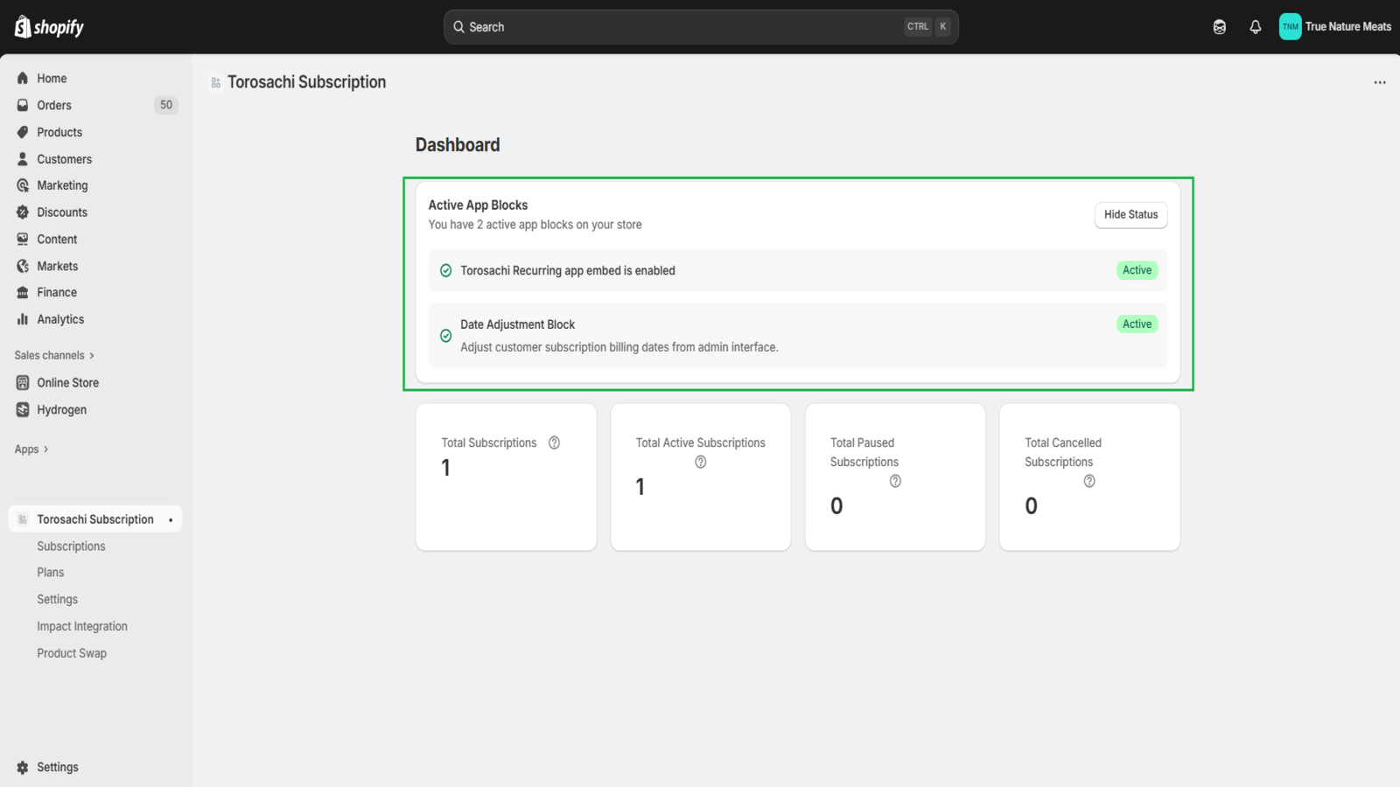The height and width of the screenshot is (787, 1400).
Task: Click the Torosachi Subscription page title
Action: (306, 82)
